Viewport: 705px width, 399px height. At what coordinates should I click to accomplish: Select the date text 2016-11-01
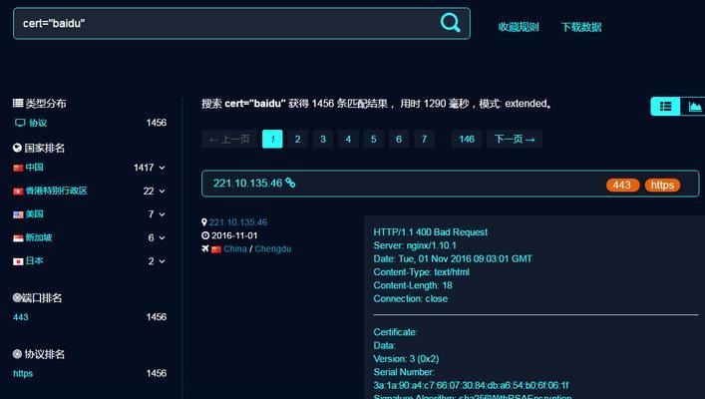(x=234, y=235)
